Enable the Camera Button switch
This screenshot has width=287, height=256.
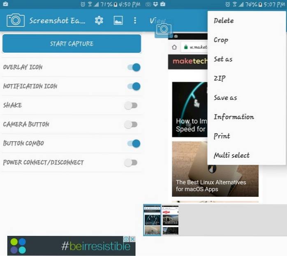(x=131, y=124)
